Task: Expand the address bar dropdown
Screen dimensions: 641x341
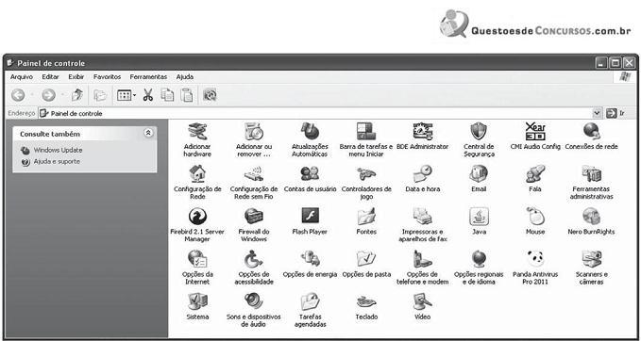Action: [x=598, y=113]
